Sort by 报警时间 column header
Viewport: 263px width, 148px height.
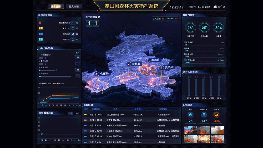coord(96,109)
